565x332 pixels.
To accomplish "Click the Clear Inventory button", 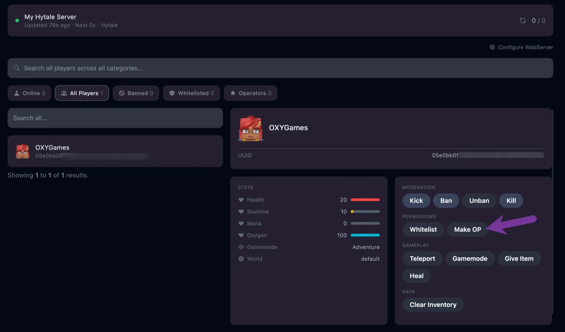I will [433, 305].
